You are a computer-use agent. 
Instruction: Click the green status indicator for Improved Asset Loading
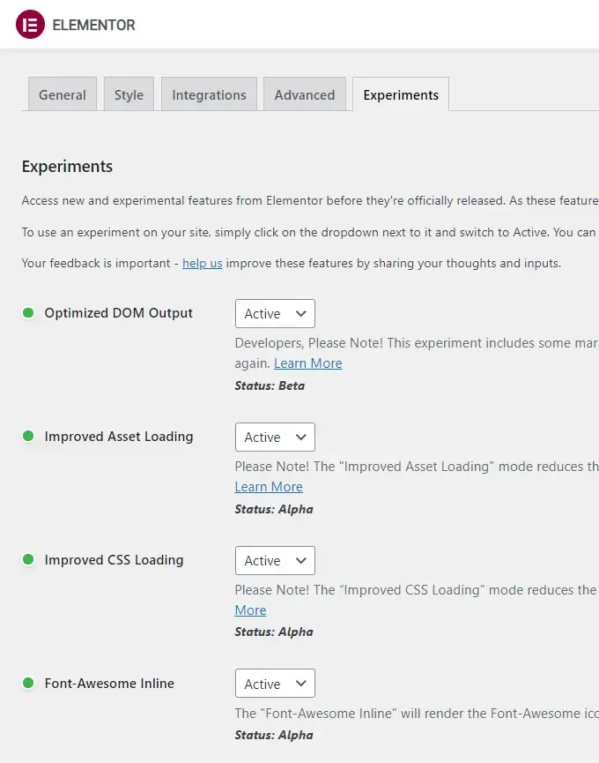28,437
